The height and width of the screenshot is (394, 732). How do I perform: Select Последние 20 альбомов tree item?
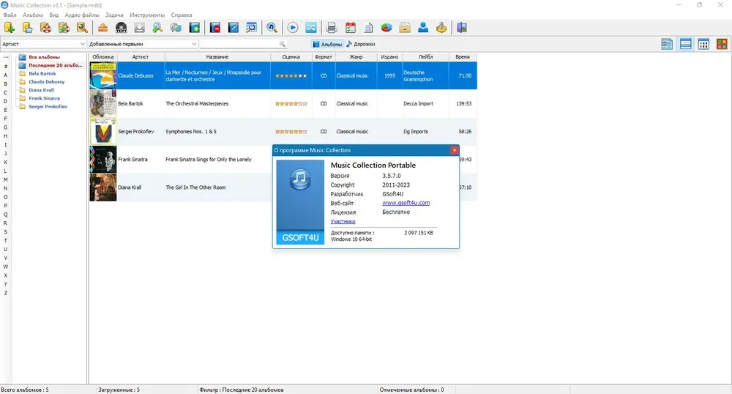(x=55, y=65)
